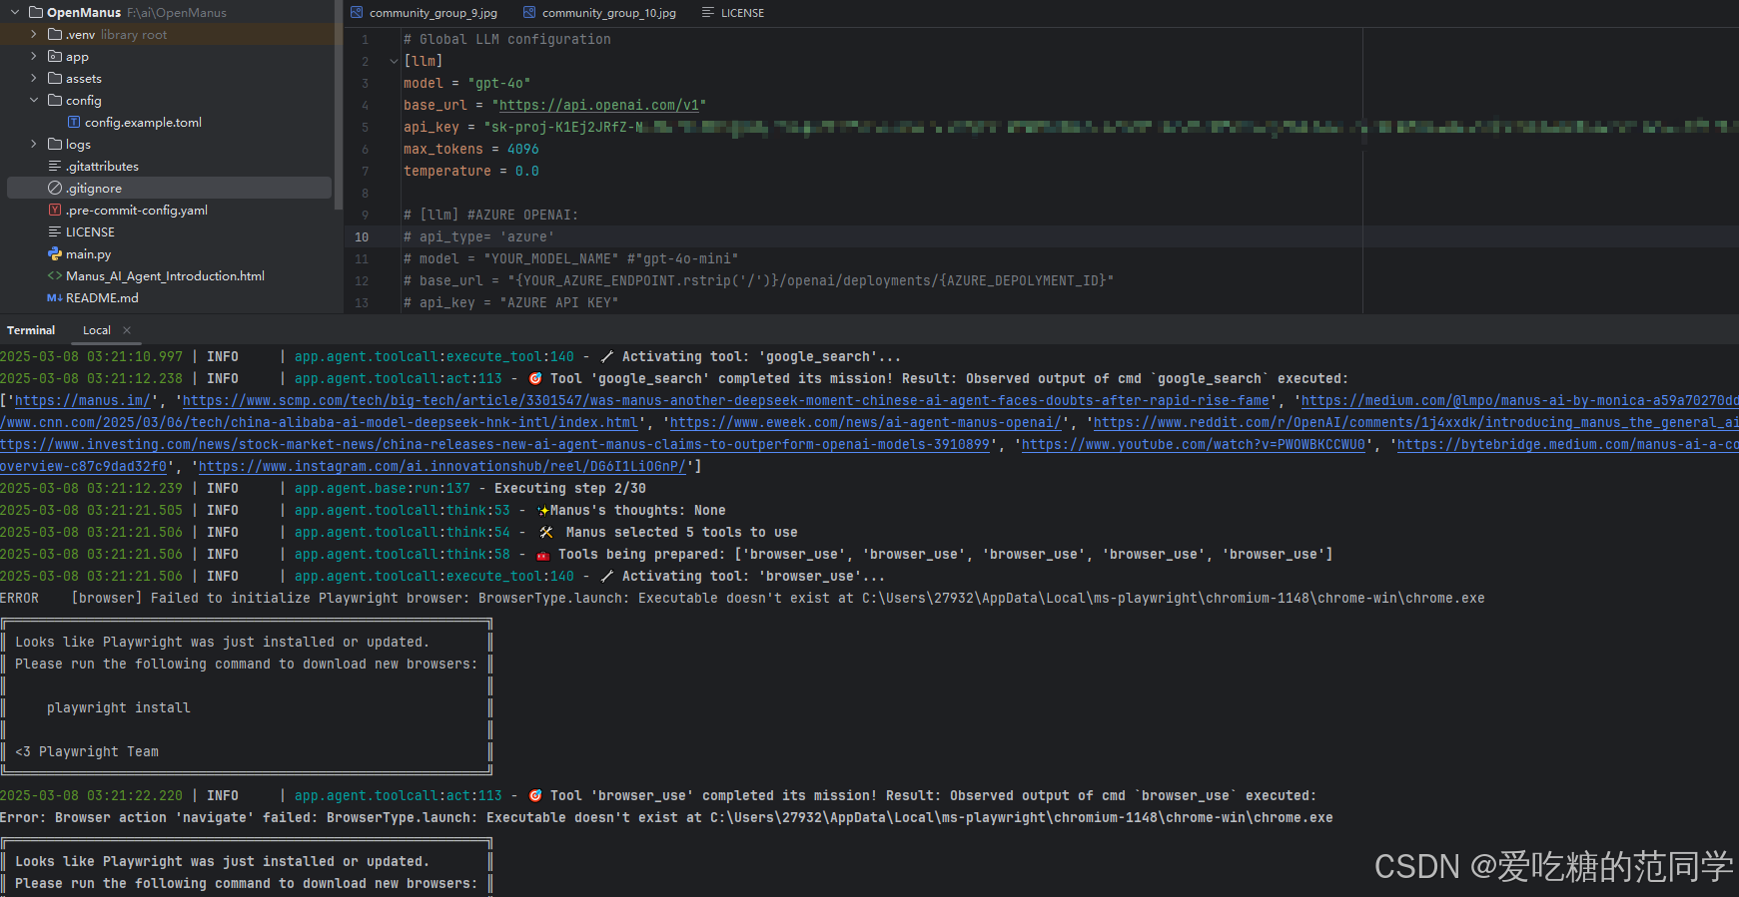Click the LICENSE text file icon in tree
The height and width of the screenshot is (897, 1739).
pyautogui.click(x=55, y=232)
